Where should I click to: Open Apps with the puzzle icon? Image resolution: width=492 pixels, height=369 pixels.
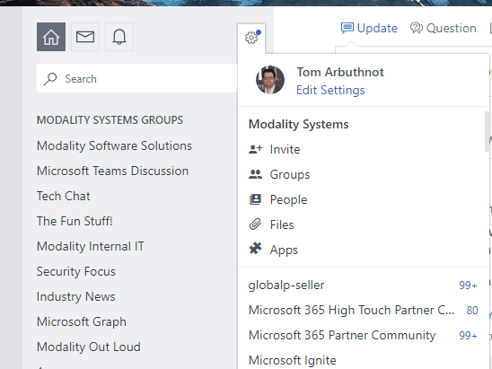click(x=273, y=250)
